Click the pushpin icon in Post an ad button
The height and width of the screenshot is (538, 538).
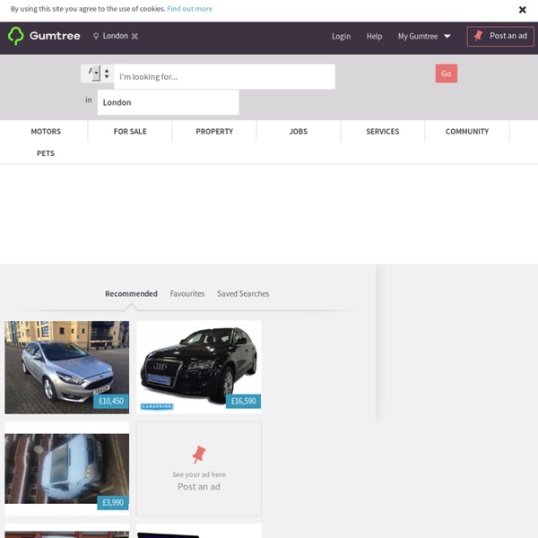tap(477, 36)
